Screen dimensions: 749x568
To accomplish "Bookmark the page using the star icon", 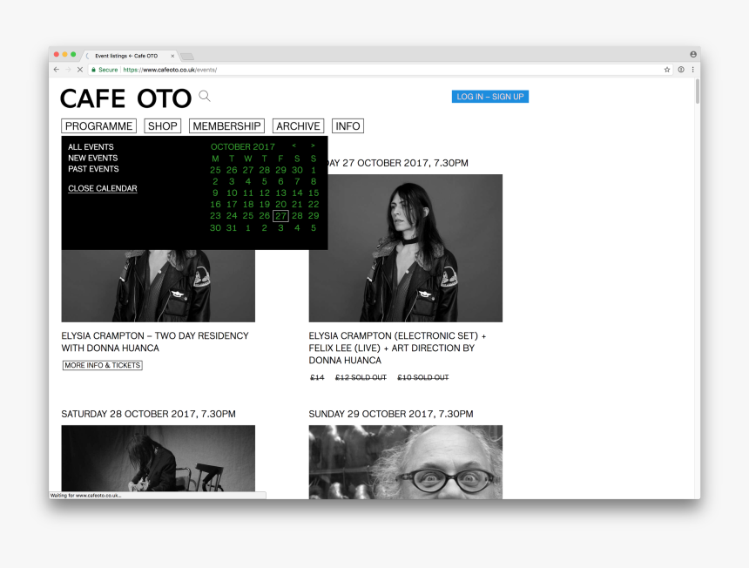I will 667,70.
